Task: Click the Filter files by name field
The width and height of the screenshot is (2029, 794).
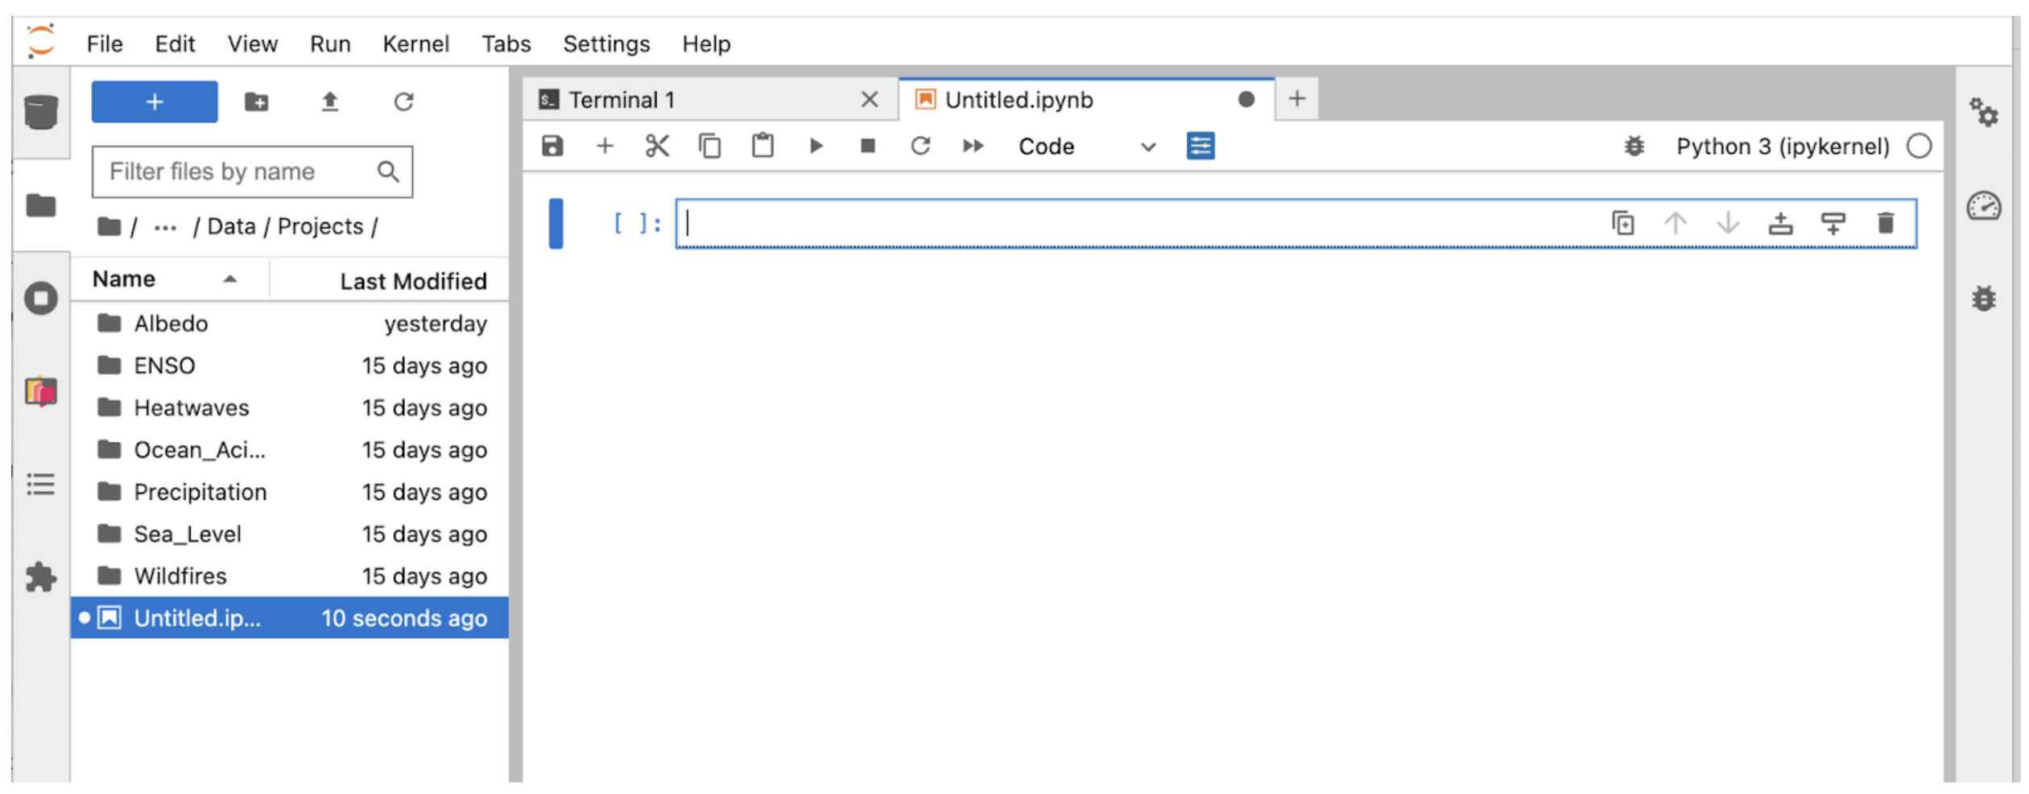Action: tap(238, 172)
